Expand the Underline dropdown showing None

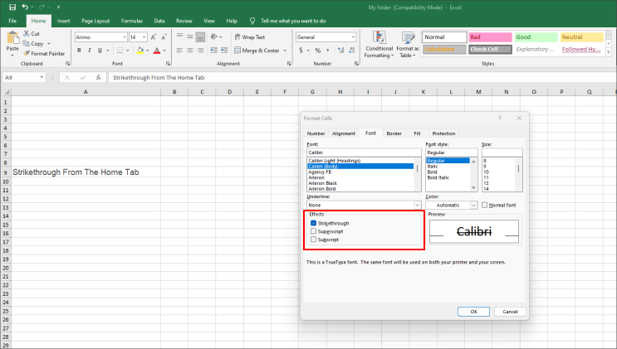point(364,205)
